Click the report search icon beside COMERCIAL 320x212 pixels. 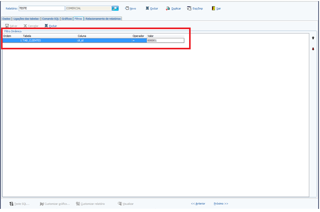coord(115,8)
